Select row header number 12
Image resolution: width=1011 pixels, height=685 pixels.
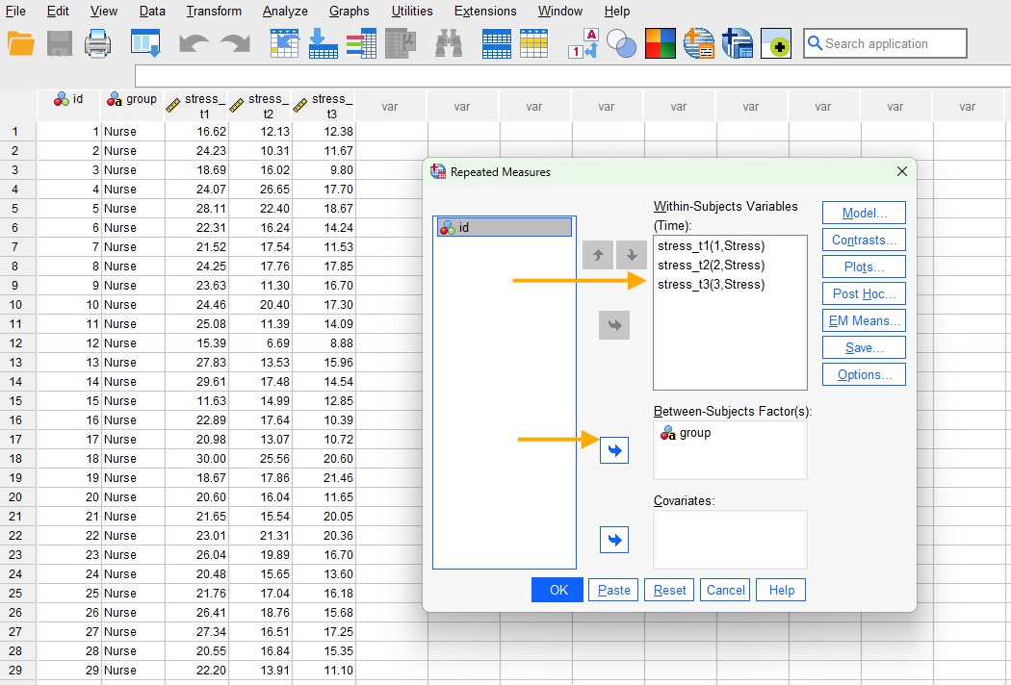pos(17,343)
